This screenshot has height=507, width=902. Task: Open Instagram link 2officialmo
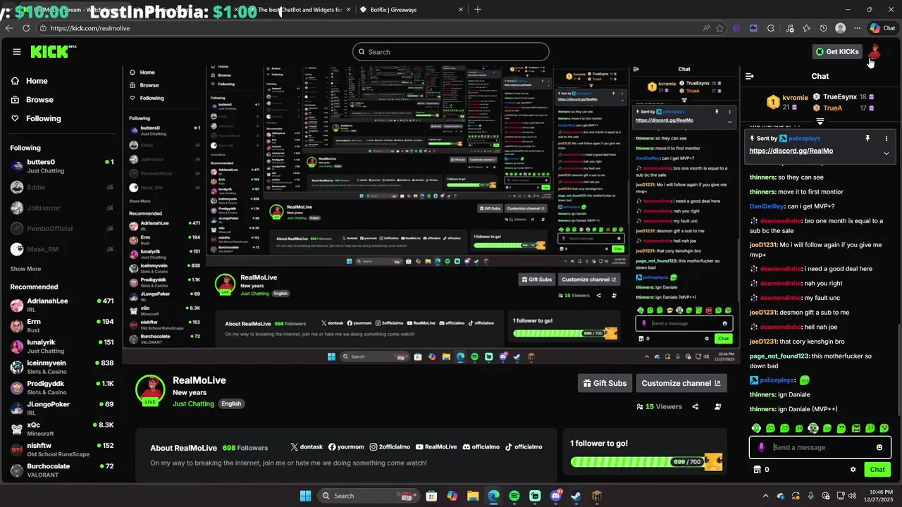(x=390, y=447)
